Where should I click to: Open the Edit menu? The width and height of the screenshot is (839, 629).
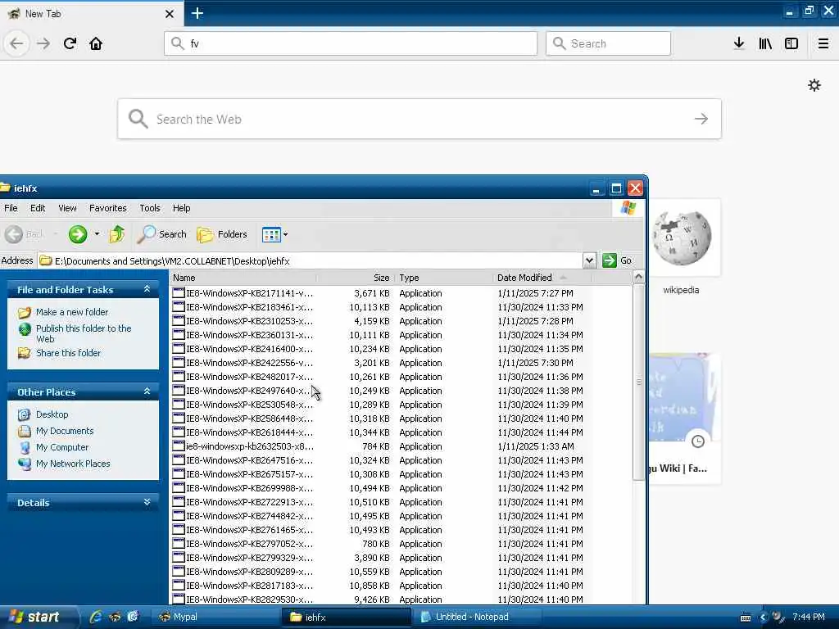pos(38,208)
